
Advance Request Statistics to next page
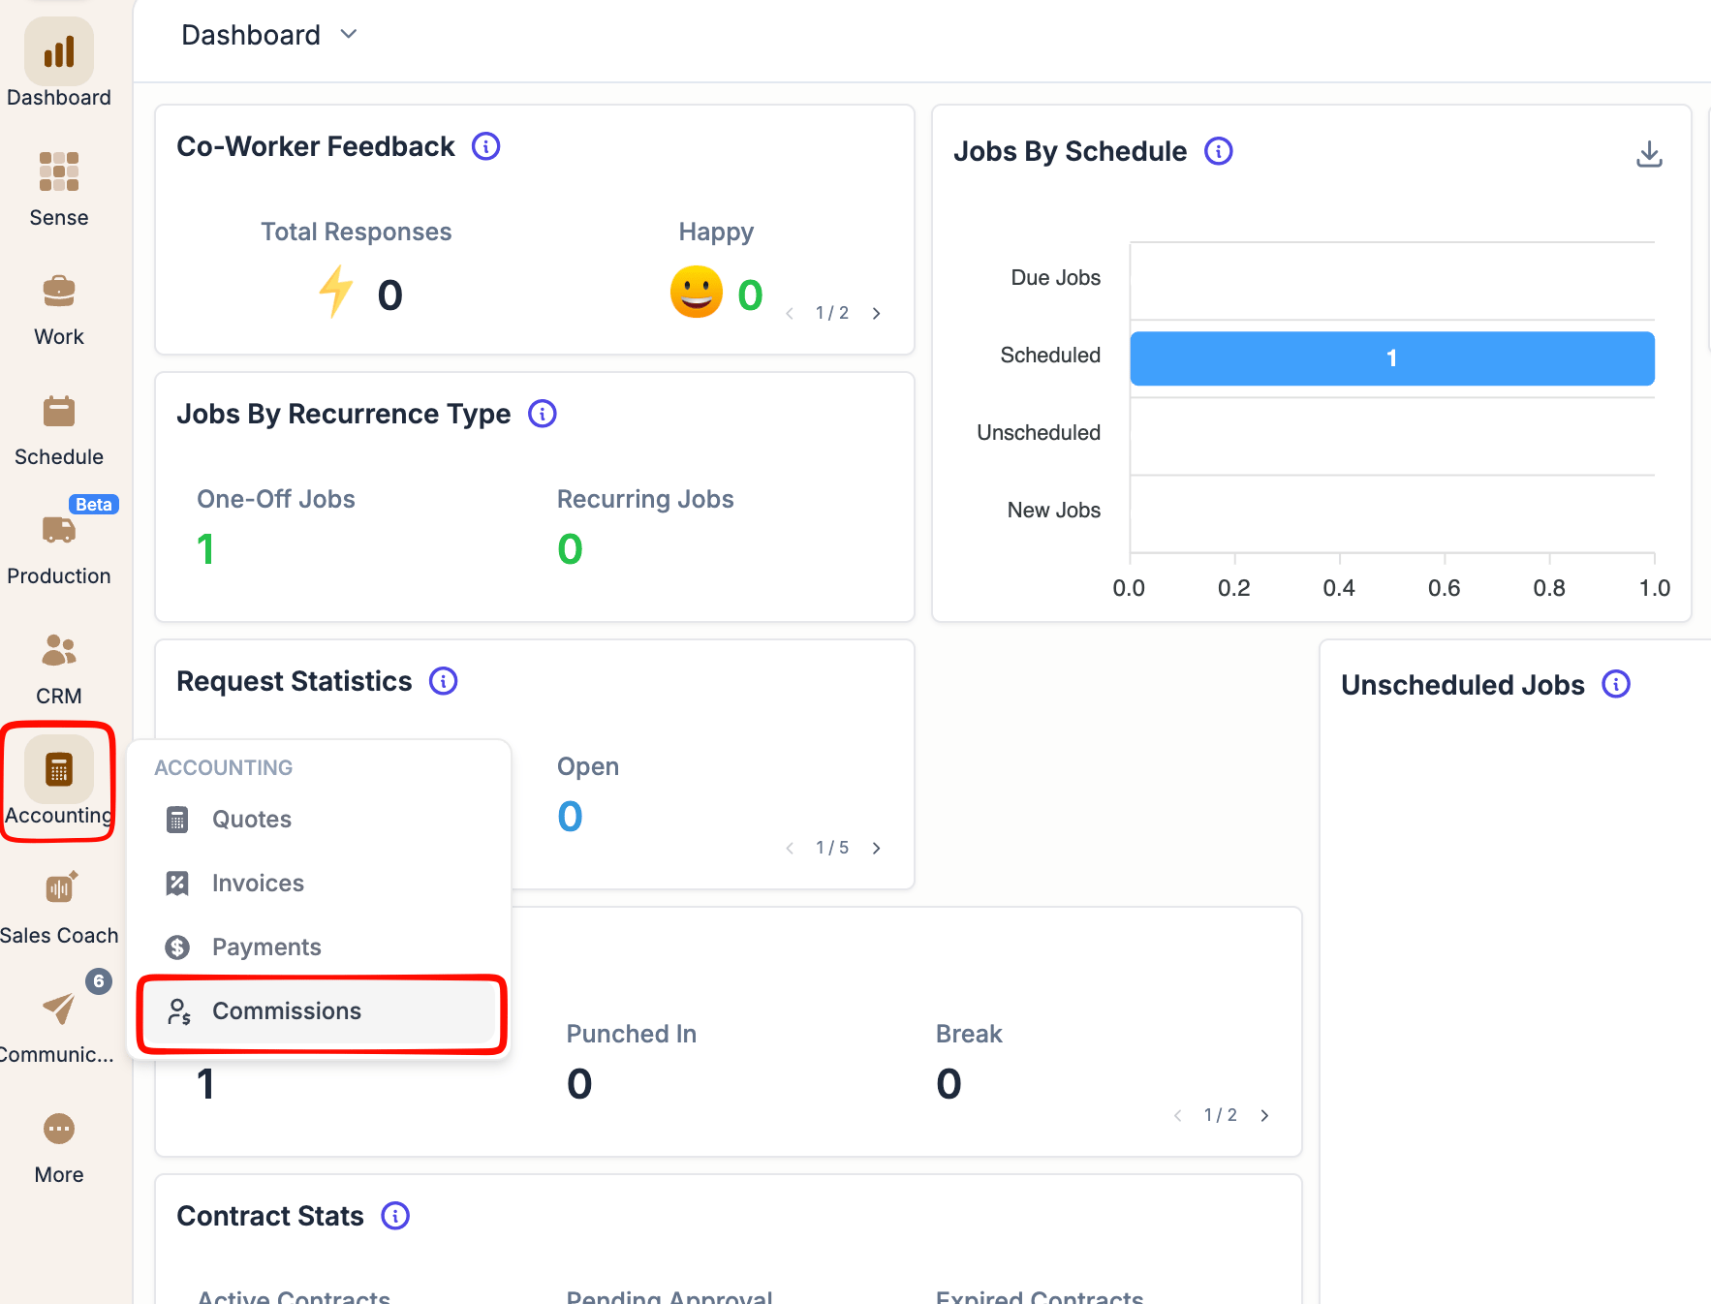point(876,848)
